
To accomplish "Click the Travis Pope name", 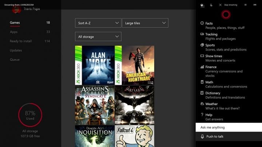I will 32,9.
